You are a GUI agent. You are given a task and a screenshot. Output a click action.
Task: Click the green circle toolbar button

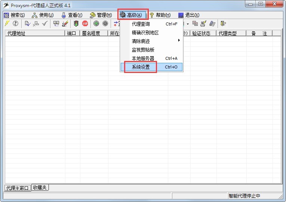click(96, 24)
